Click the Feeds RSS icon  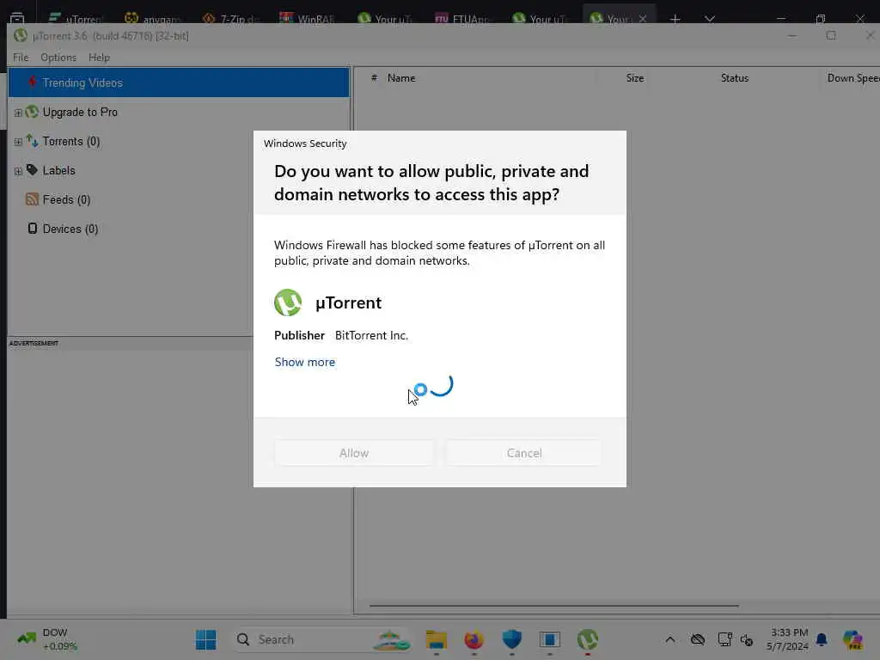tap(32, 199)
